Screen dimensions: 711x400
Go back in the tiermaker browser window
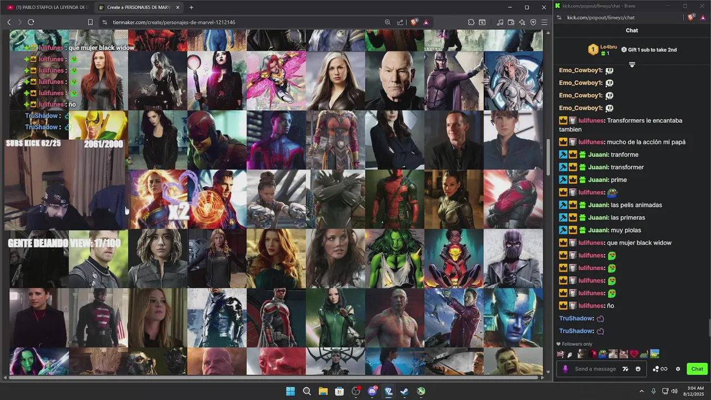(9, 22)
